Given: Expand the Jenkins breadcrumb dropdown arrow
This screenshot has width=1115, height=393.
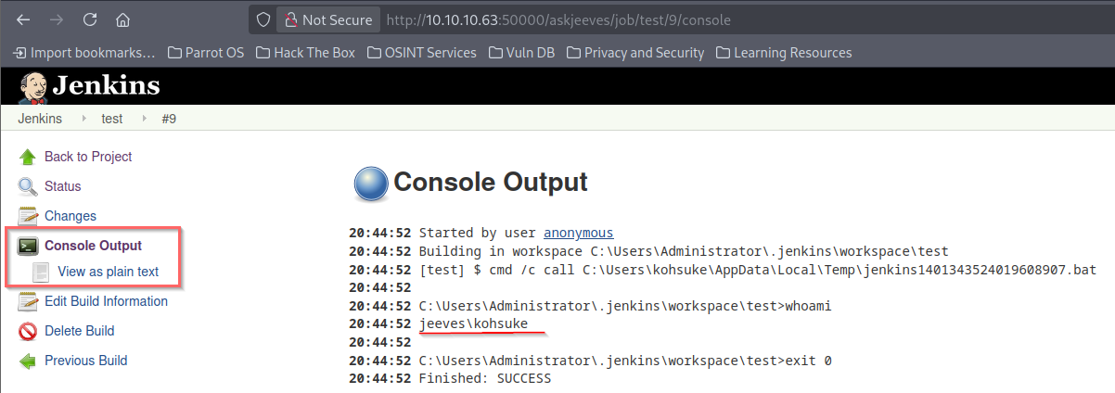Looking at the screenshot, I should pos(83,119).
